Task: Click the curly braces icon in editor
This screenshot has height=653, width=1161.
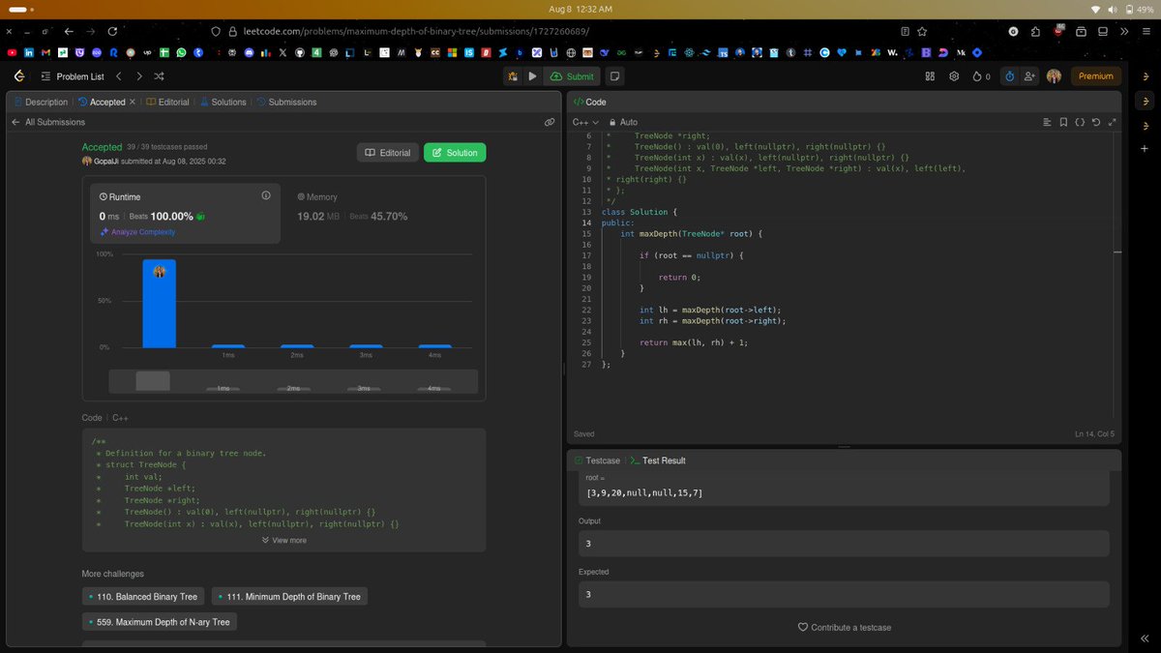Action: click(x=1080, y=122)
